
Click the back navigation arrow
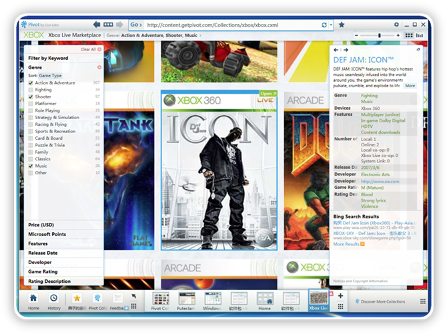tap(97, 25)
